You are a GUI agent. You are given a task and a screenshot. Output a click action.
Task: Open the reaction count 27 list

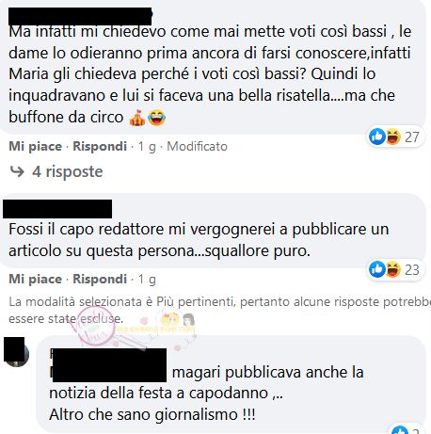pos(412,137)
